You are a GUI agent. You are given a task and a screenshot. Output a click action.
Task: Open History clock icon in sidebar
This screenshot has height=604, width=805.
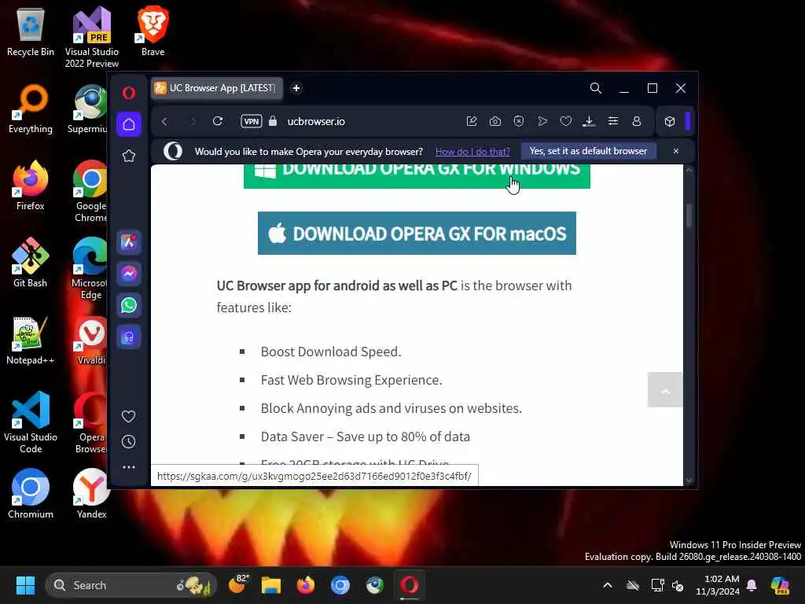pos(128,442)
